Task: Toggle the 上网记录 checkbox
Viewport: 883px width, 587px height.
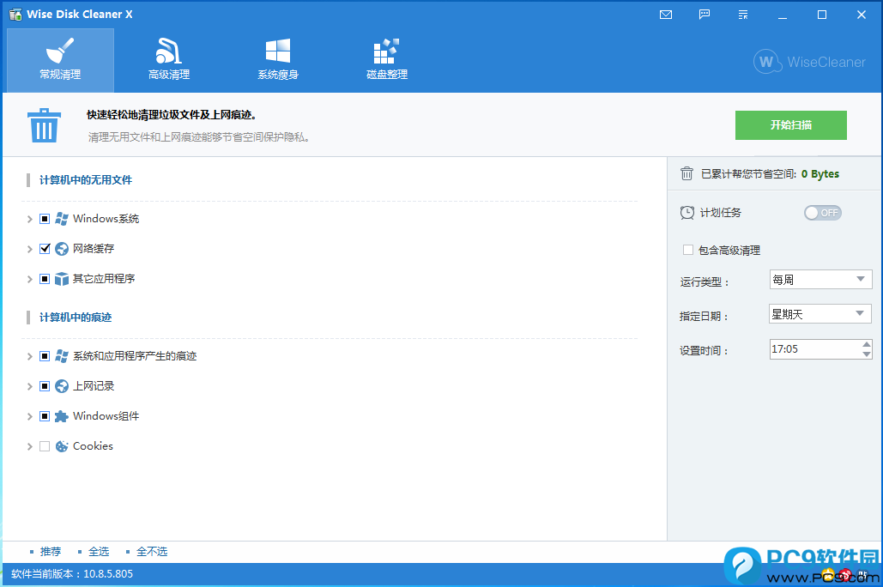Action: [45, 386]
